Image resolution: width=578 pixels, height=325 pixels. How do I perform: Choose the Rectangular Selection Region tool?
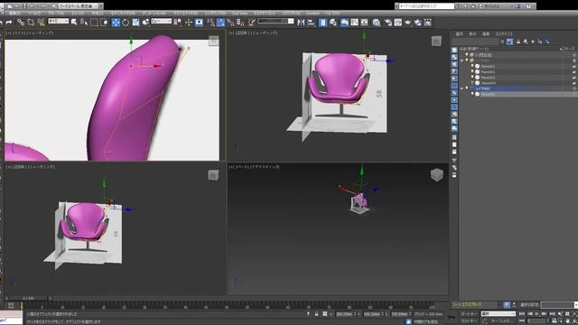[94, 23]
